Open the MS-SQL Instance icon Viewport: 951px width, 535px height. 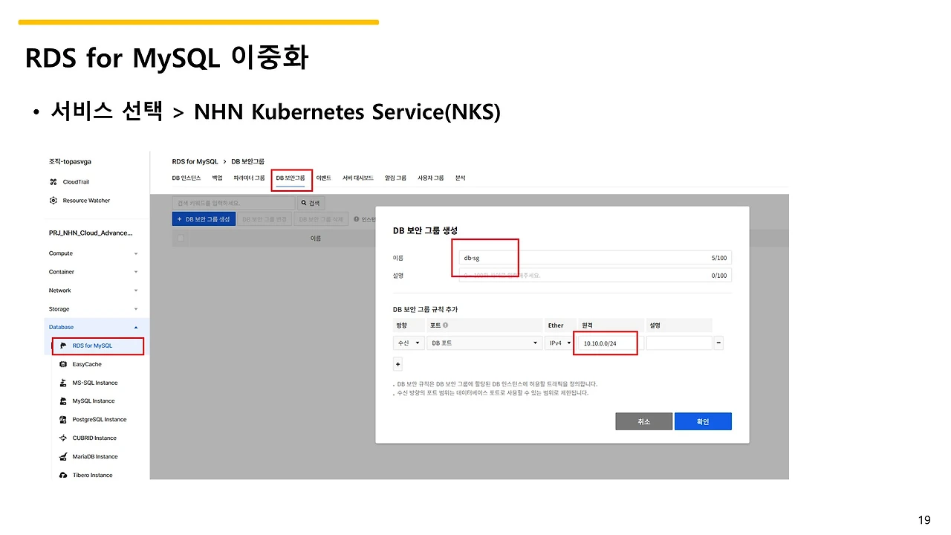pyautogui.click(x=63, y=383)
